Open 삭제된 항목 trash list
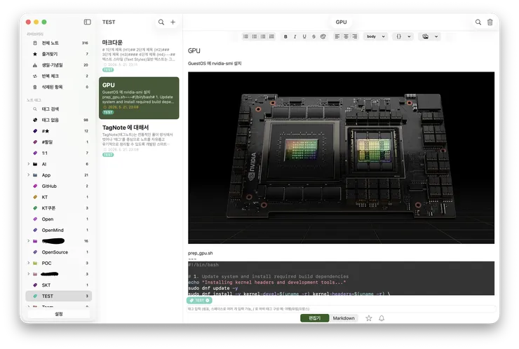 click(59, 87)
